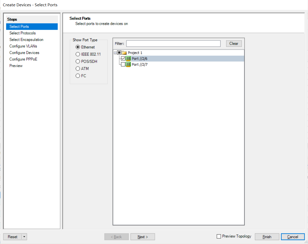Check the Port //2/7 checkbox
This screenshot has height=244, width=308.
[x=123, y=64]
